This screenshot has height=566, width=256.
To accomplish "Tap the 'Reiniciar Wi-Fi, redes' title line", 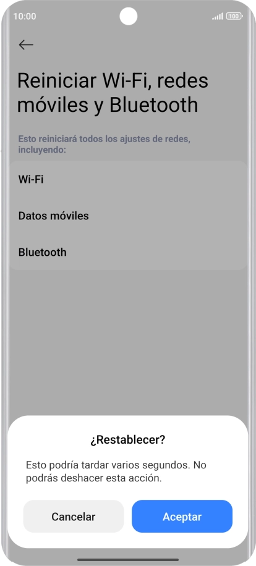I will [x=113, y=80].
